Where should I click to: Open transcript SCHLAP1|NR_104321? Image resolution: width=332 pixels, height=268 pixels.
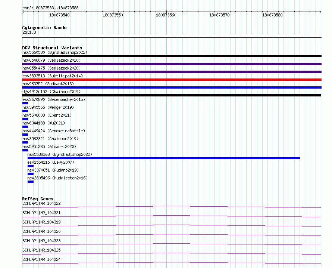tap(41, 213)
